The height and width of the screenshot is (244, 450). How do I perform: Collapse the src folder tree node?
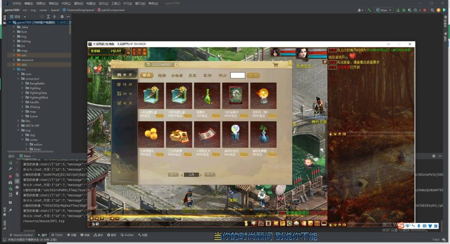[x=14, y=69]
